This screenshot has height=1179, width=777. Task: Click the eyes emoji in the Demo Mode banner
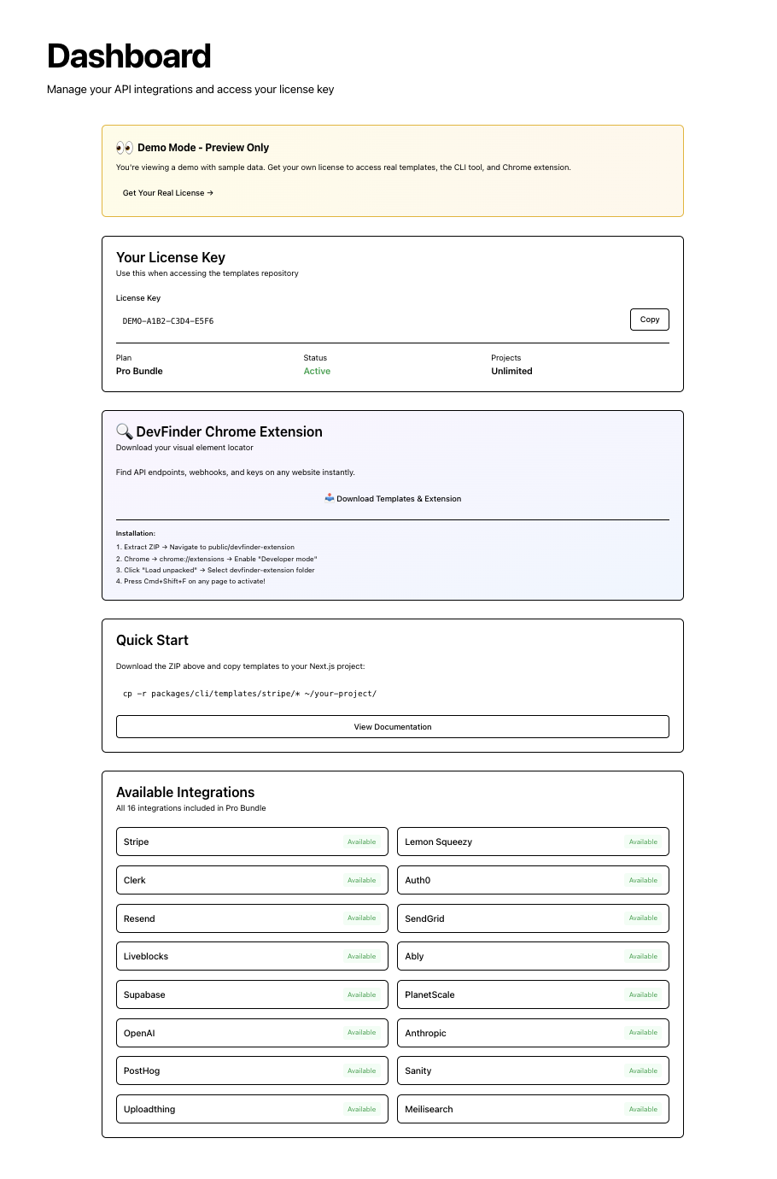(x=122, y=147)
